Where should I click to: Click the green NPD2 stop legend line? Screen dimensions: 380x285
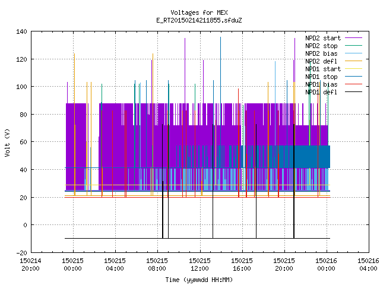353,46
